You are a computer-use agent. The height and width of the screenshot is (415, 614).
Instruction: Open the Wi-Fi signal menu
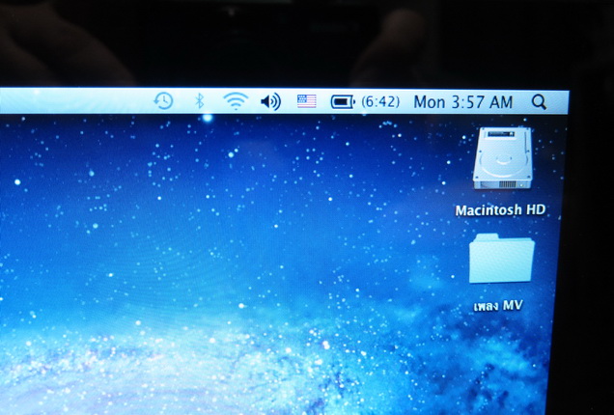[235, 100]
